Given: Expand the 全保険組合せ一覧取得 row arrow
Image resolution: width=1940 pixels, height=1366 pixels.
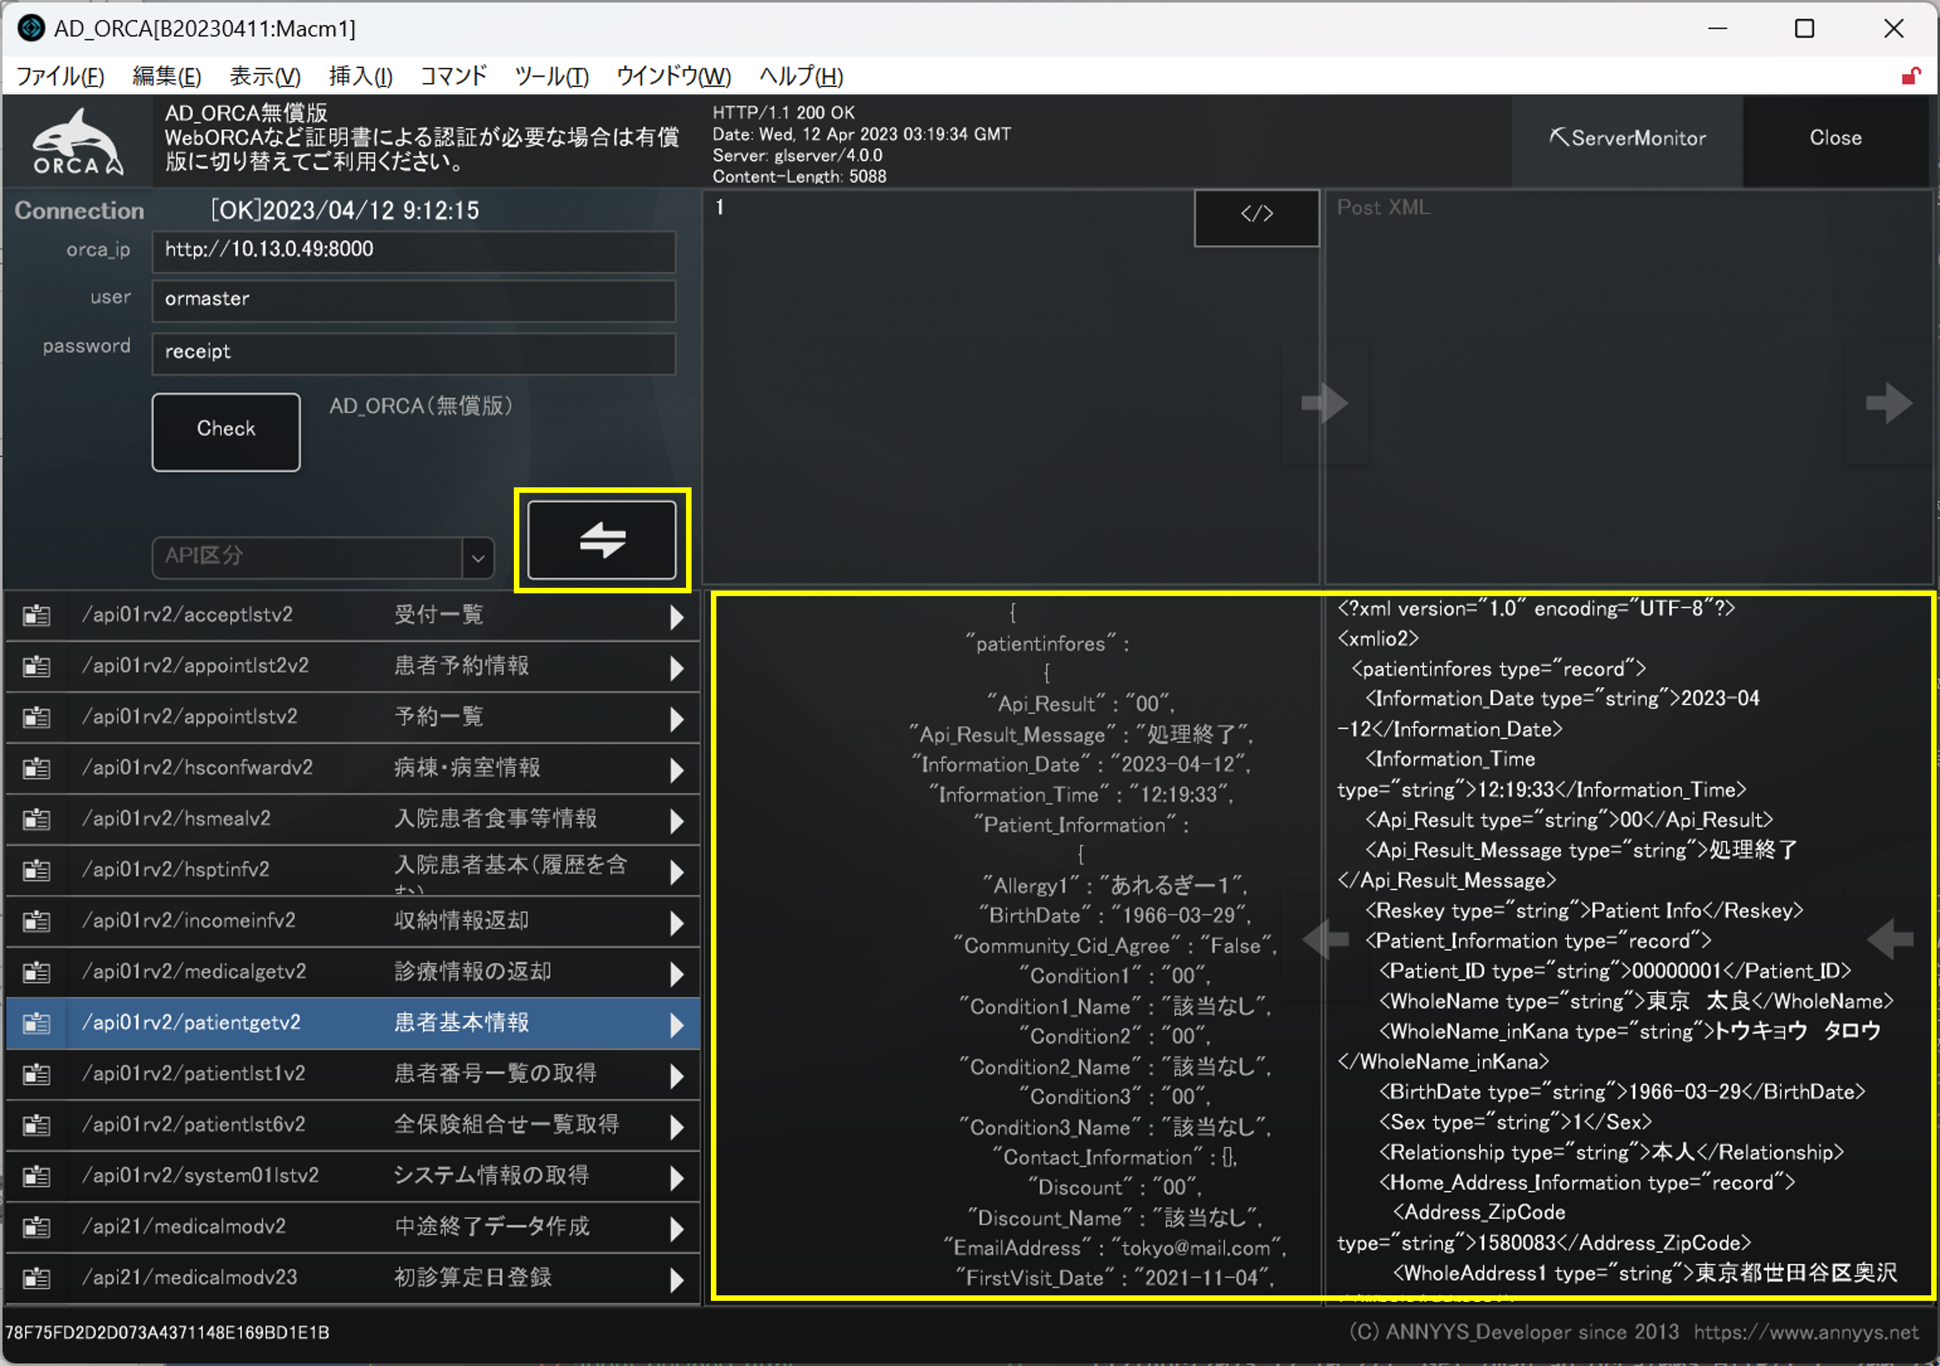Looking at the screenshot, I should pyautogui.click(x=677, y=1127).
